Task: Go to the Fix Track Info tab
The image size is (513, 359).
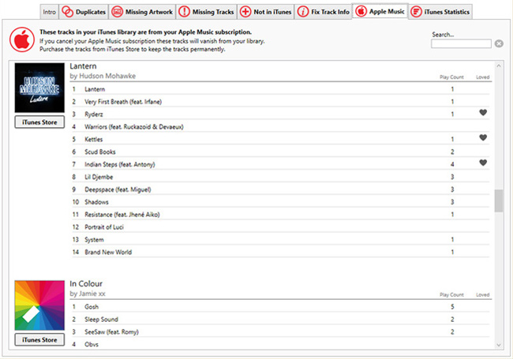Action: pyautogui.click(x=323, y=12)
